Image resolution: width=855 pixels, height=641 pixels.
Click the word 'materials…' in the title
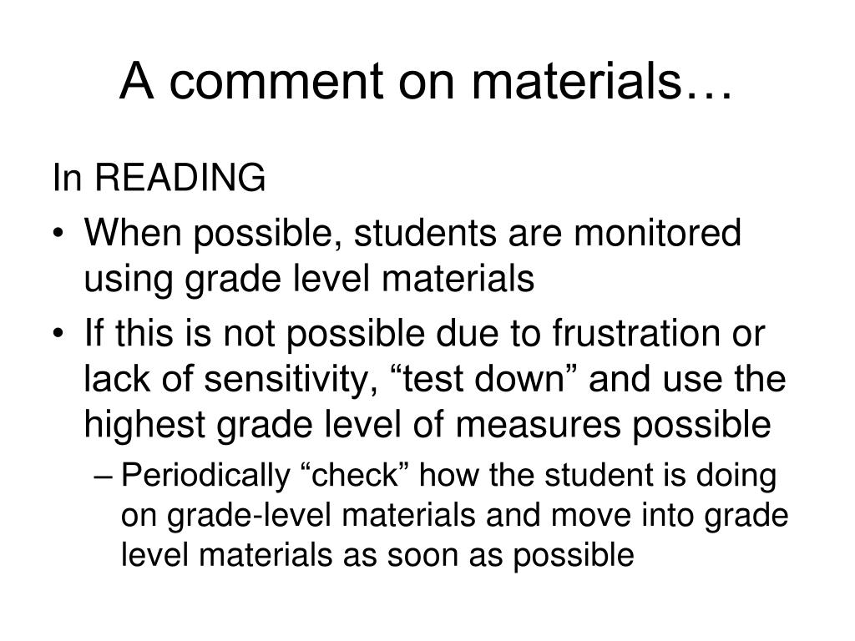click(601, 81)
